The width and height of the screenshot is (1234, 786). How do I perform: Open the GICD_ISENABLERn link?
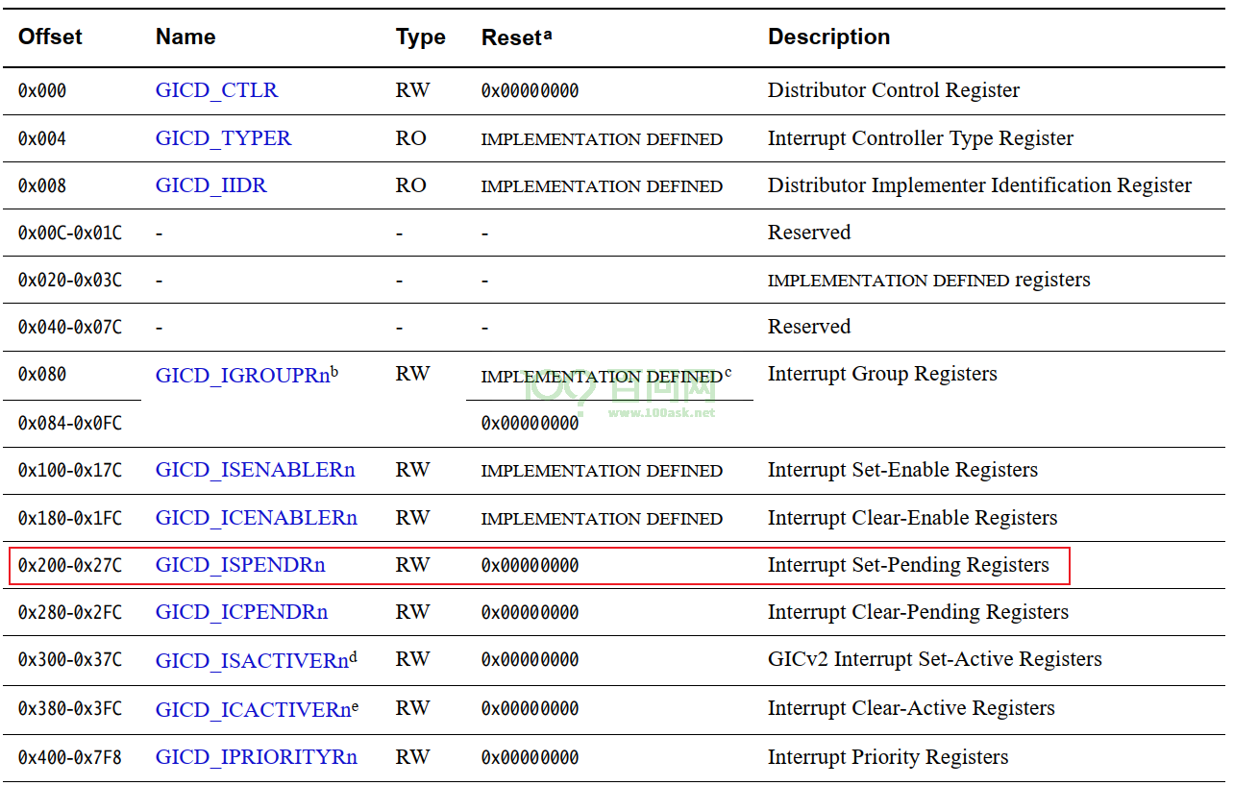click(255, 470)
